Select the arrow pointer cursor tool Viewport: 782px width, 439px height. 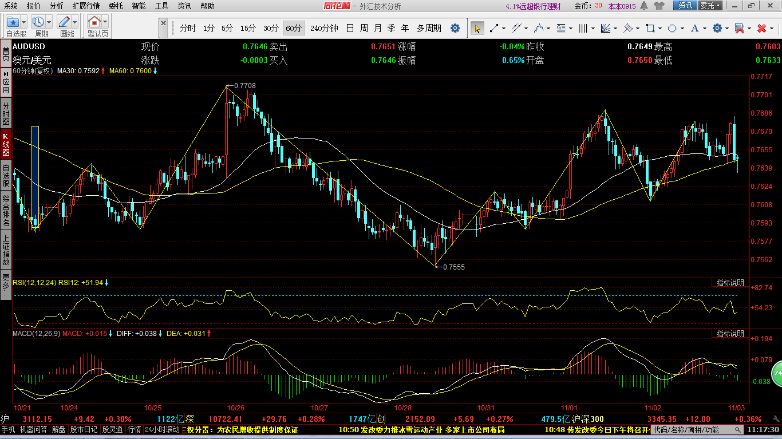click(477, 28)
